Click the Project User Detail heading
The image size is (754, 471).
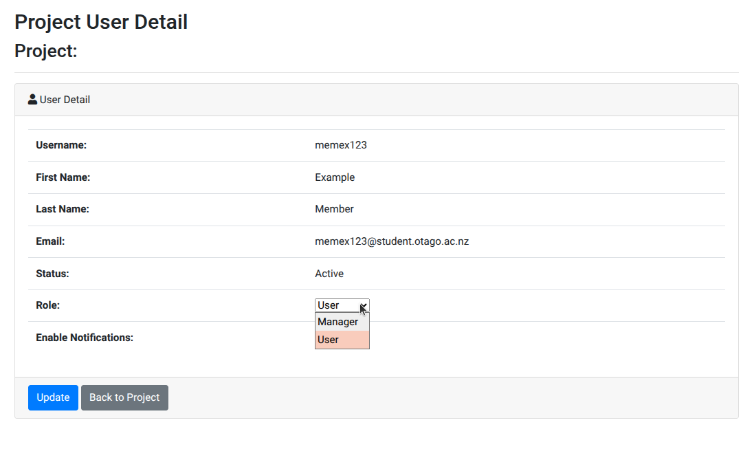101,22
